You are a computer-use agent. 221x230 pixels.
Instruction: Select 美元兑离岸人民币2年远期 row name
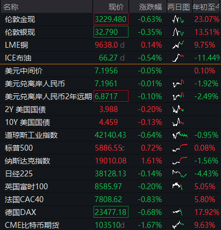coord(48,97)
